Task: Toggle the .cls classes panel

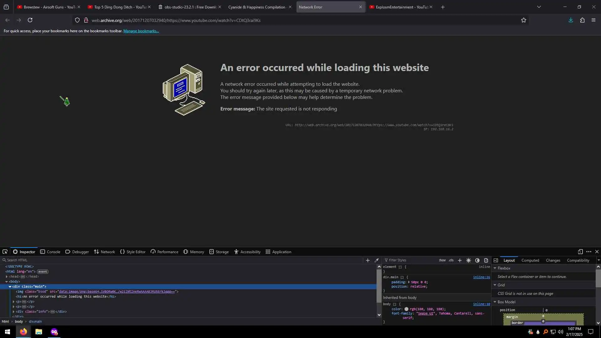Action: pos(451,260)
